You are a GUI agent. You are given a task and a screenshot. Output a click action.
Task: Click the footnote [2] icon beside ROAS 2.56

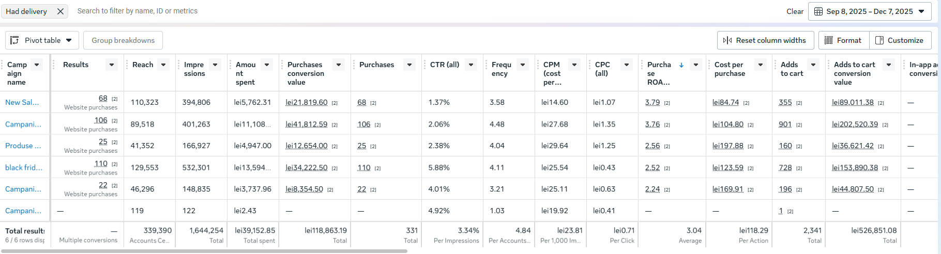click(x=667, y=147)
